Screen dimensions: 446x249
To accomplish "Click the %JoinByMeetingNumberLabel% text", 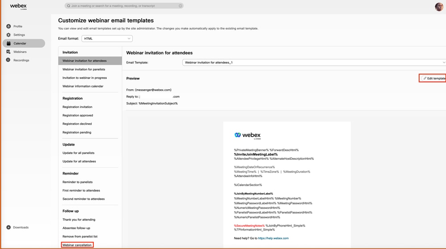I will [253, 194].
